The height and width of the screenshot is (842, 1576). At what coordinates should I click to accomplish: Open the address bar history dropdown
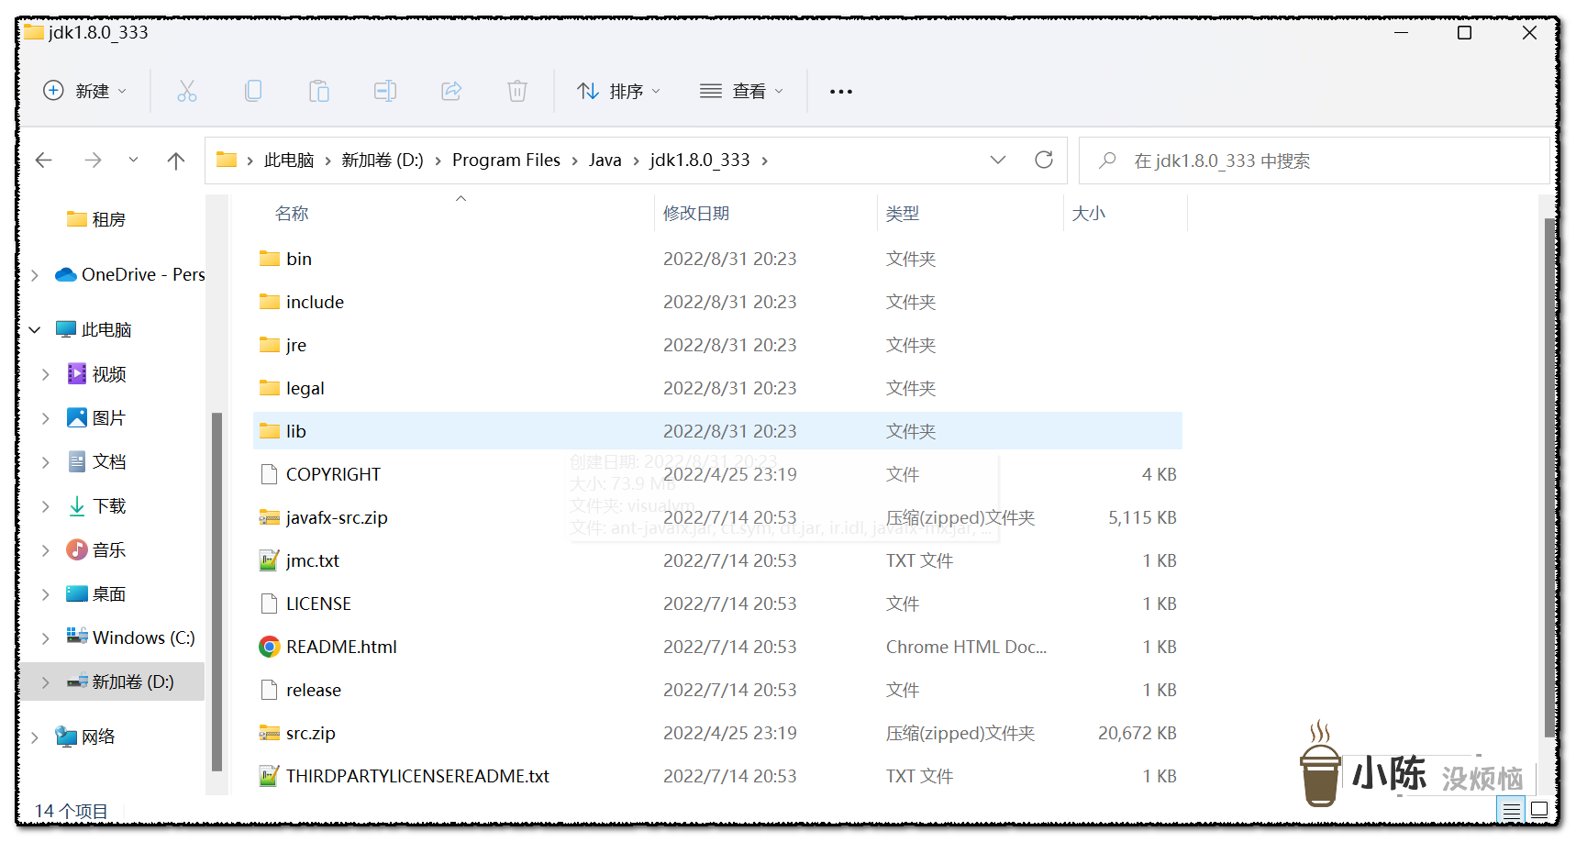(x=998, y=160)
